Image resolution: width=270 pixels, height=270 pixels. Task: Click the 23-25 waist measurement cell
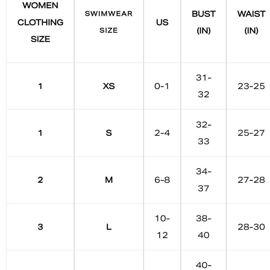251,86
